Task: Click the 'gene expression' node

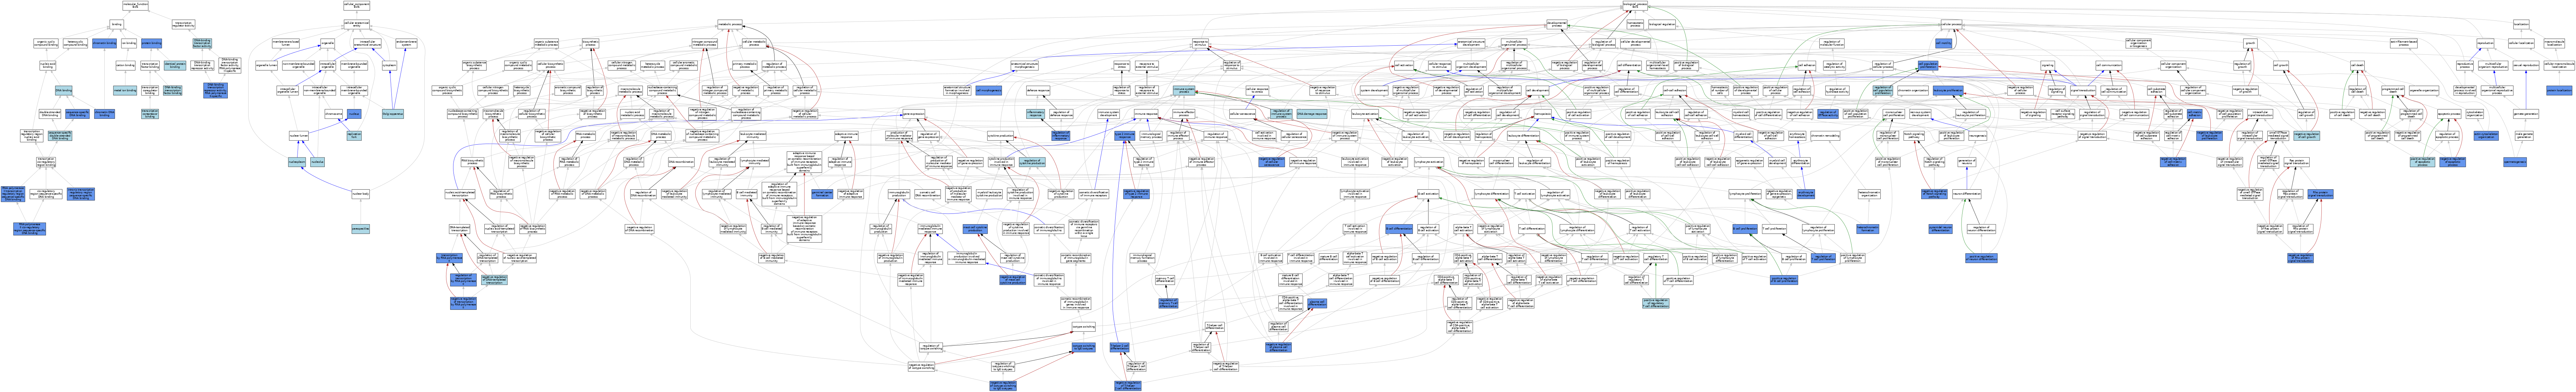Action: point(914,114)
